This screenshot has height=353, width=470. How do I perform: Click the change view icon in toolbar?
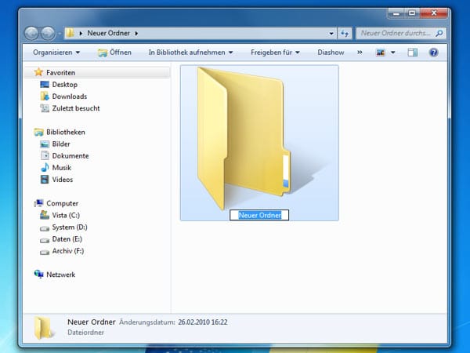[381, 53]
